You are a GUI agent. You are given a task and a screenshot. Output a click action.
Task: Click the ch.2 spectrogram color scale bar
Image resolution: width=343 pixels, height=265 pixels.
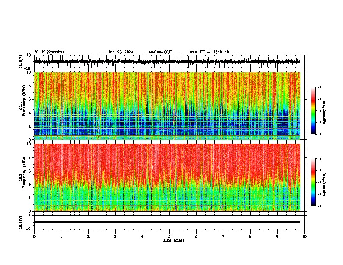[314, 182]
